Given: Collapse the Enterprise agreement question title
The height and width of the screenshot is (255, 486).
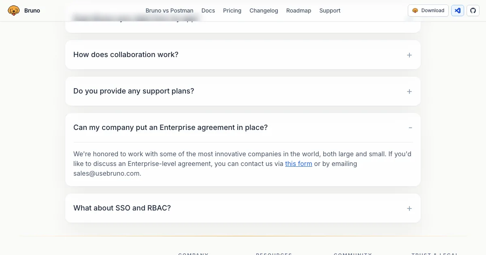Looking at the screenshot, I should 171,127.
